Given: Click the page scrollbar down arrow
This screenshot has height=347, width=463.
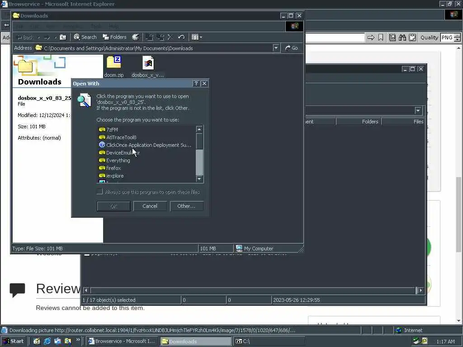Looking at the screenshot, I should [x=458, y=321].
